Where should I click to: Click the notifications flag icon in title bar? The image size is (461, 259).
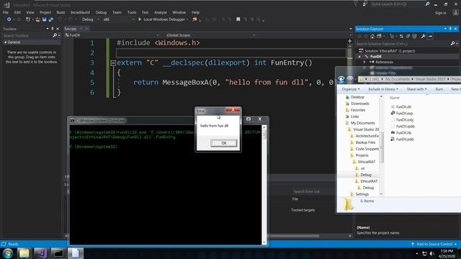coord(355,4)
